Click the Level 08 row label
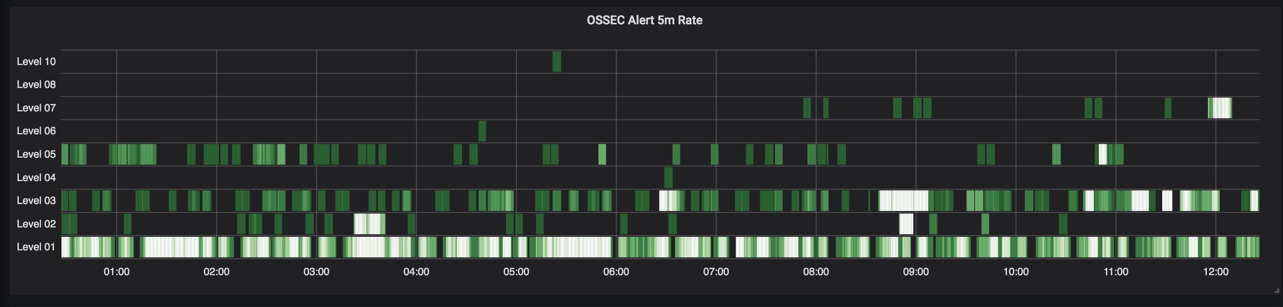Screen dimensions: 1283x307 click(37, 85)
